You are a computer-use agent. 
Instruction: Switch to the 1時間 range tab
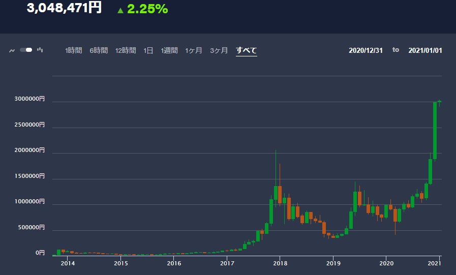74,51
